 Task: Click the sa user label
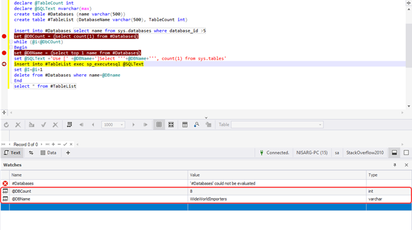[x=337, y=153]
